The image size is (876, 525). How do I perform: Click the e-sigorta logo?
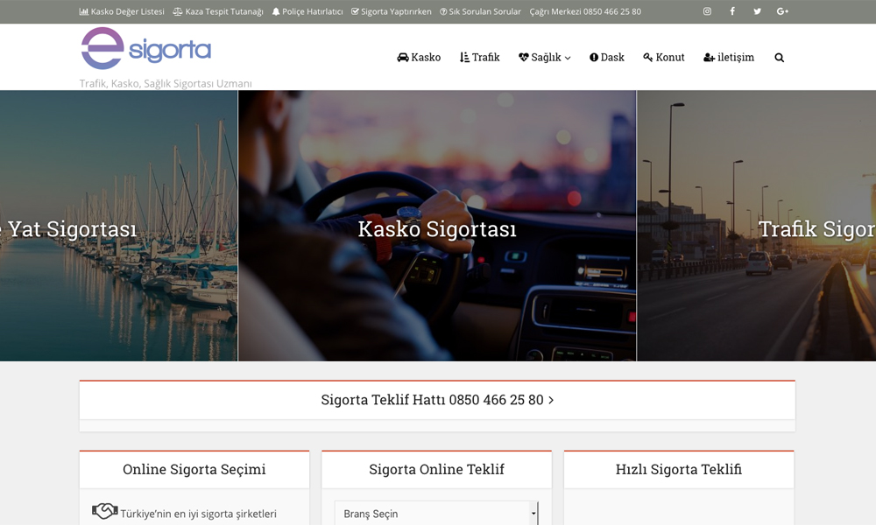[x=146, y=48]
